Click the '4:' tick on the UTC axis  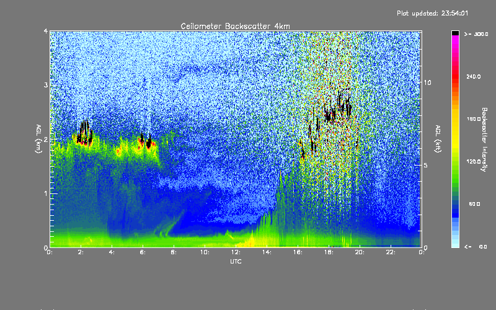pyautogui.click(x=112, y=252)
